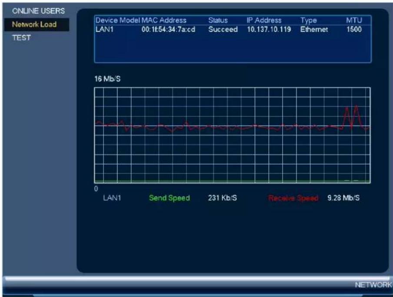Click the LAN1 device row cell
This screenshot has width=393, height=297.
[104, 29]
